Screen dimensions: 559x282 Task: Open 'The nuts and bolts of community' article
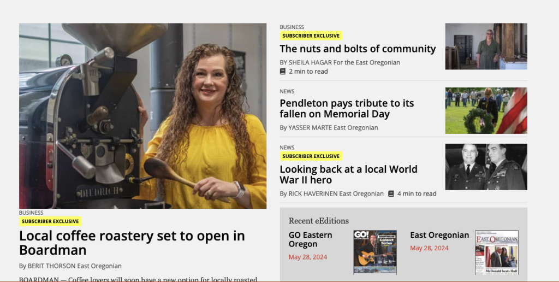click(x=358, y=49)
